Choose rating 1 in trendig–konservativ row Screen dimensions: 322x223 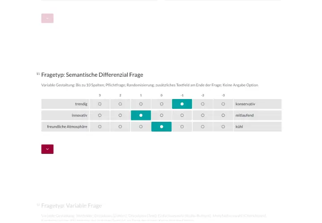(141, 104)
